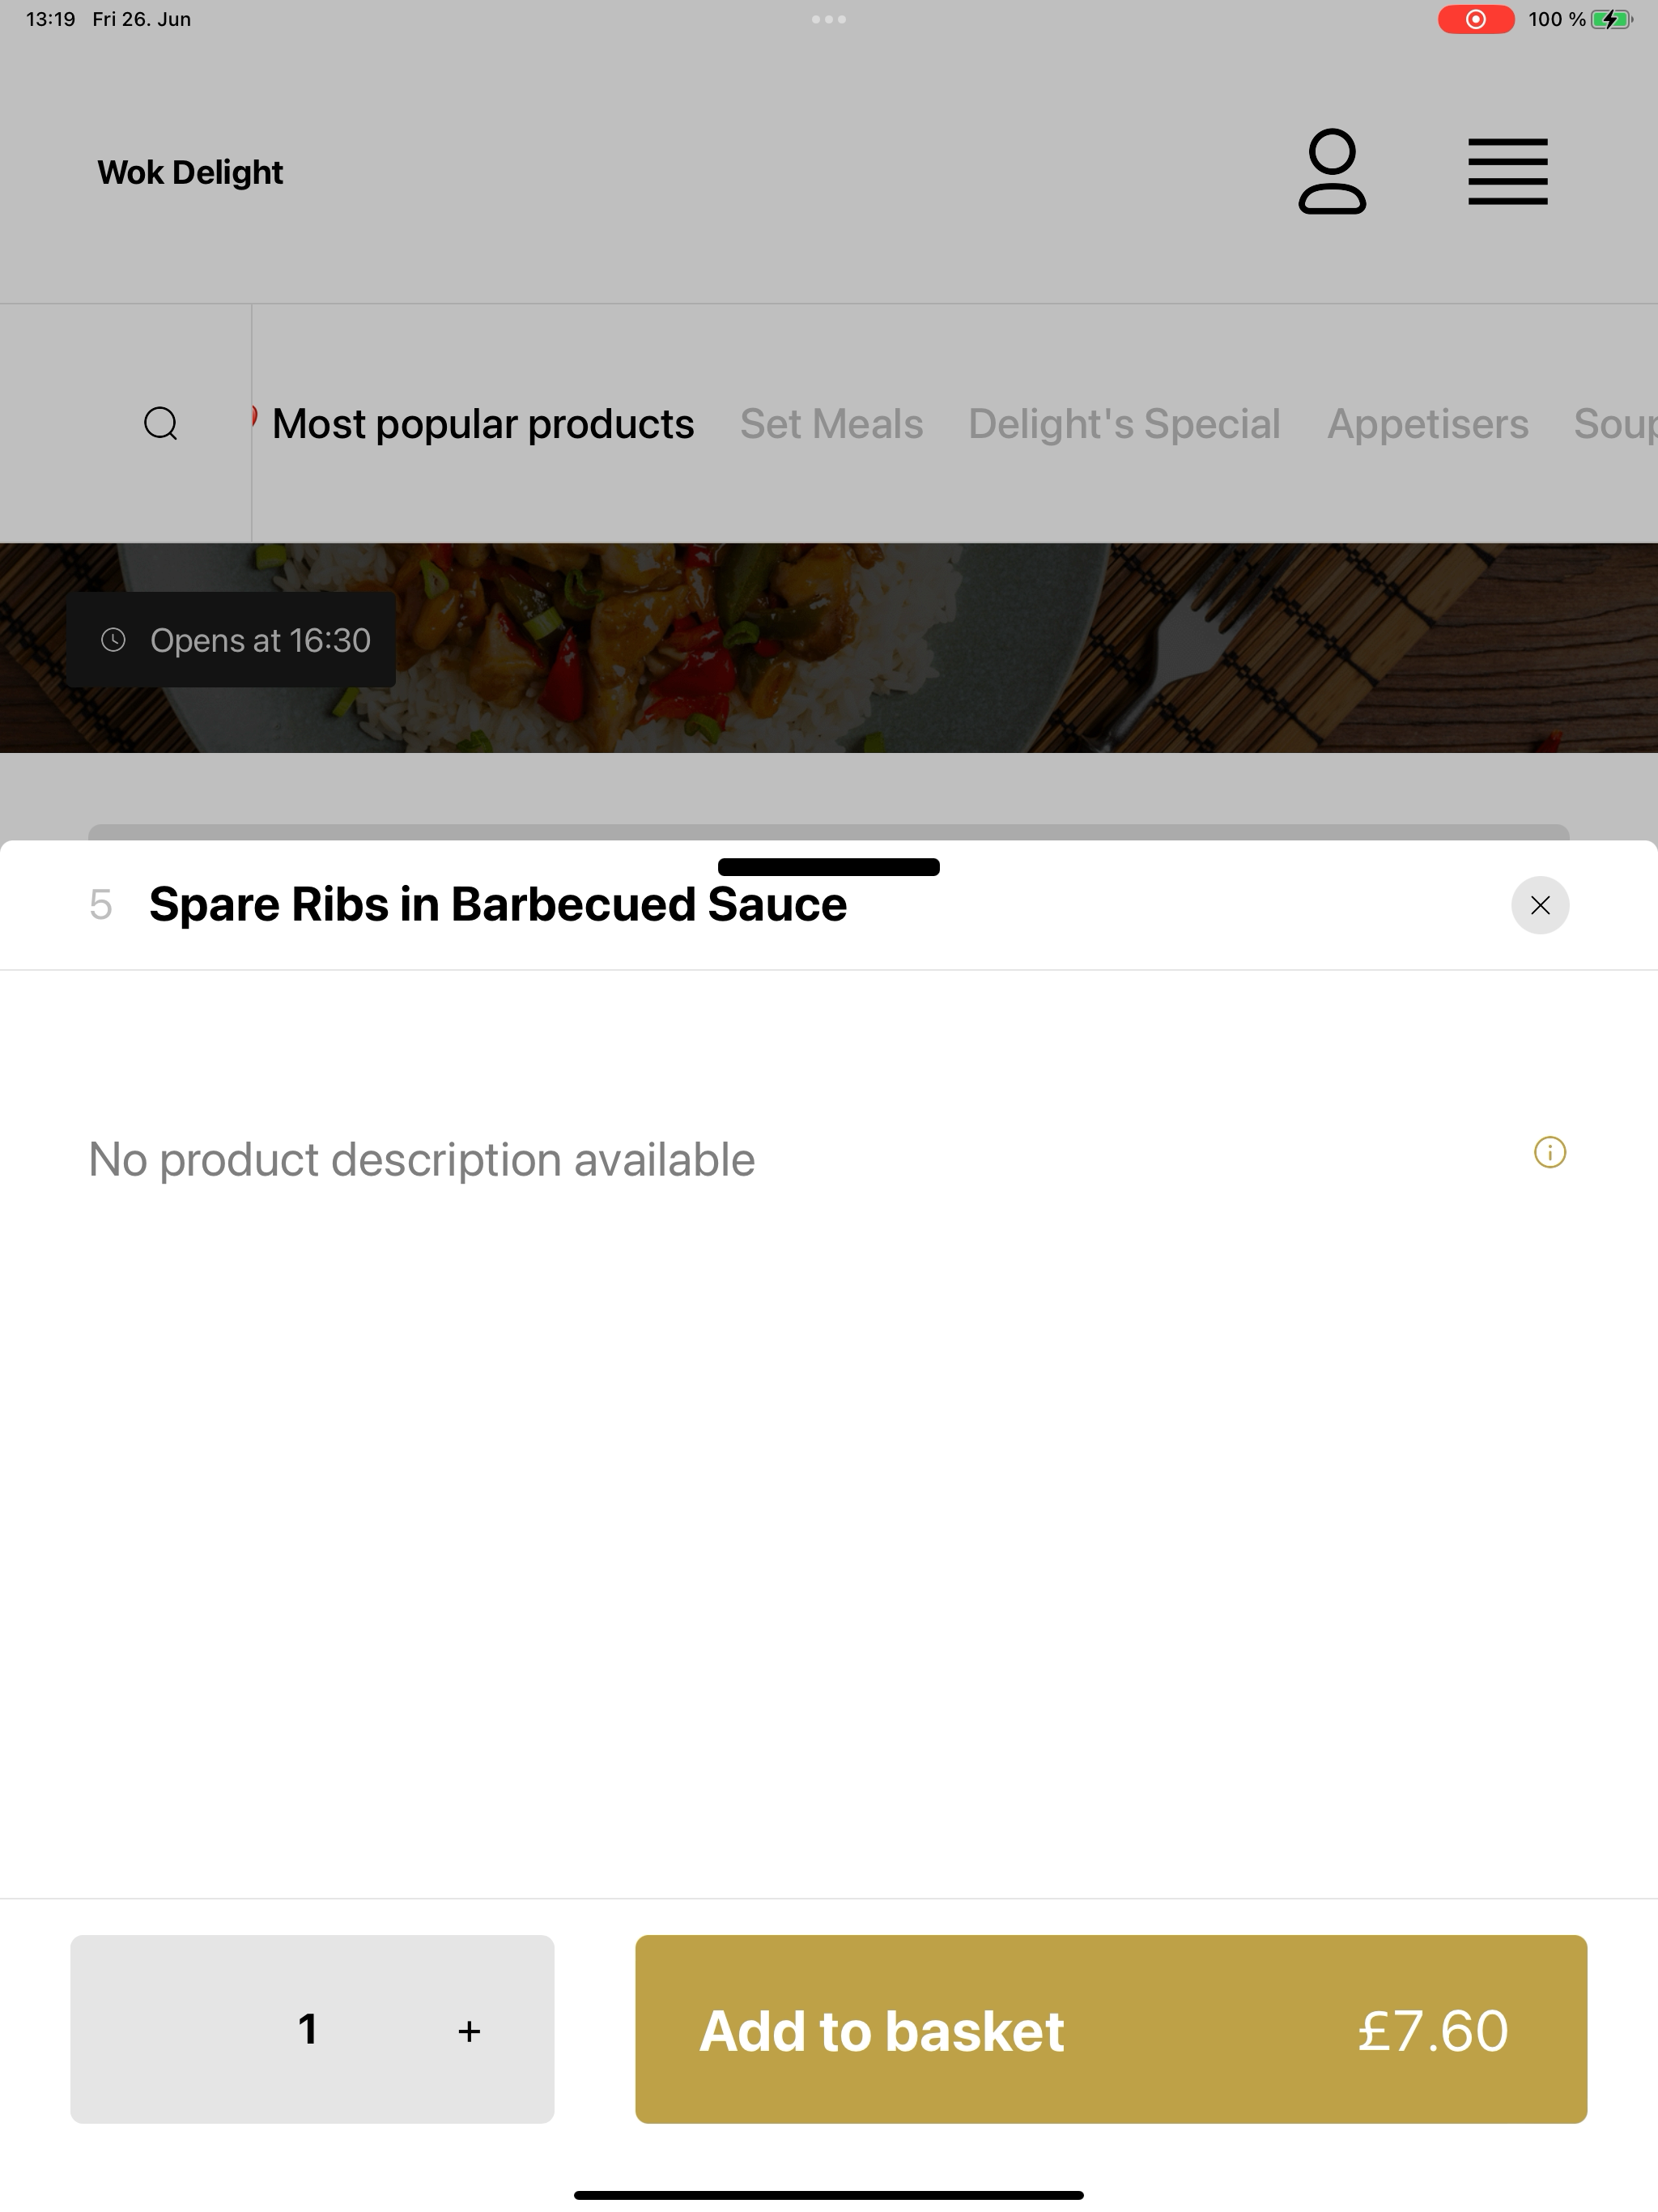The height and width of the screenshot is (2212, 1658).
Task: Open the Delight's Special category
Action: coord(1124,424)
